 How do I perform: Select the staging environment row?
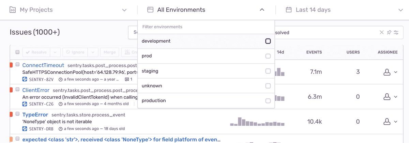(206, 71)
